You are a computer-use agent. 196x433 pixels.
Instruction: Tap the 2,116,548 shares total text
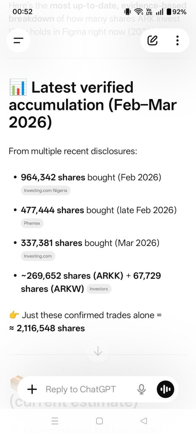coord(51,328)
